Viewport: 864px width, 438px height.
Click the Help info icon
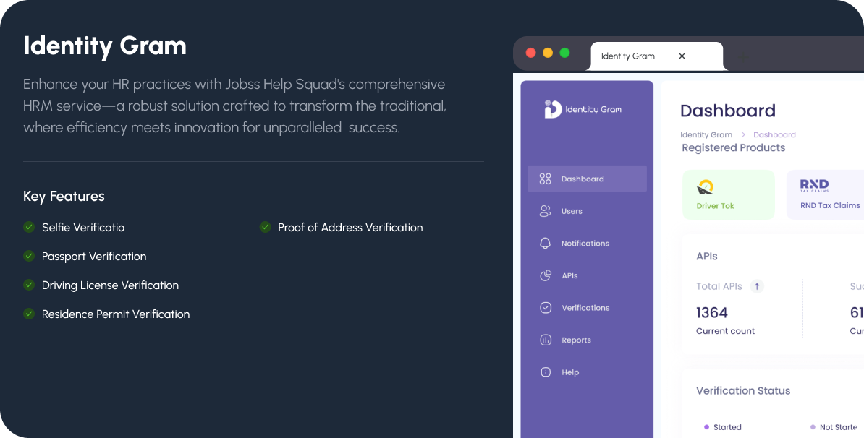point(546,372)
